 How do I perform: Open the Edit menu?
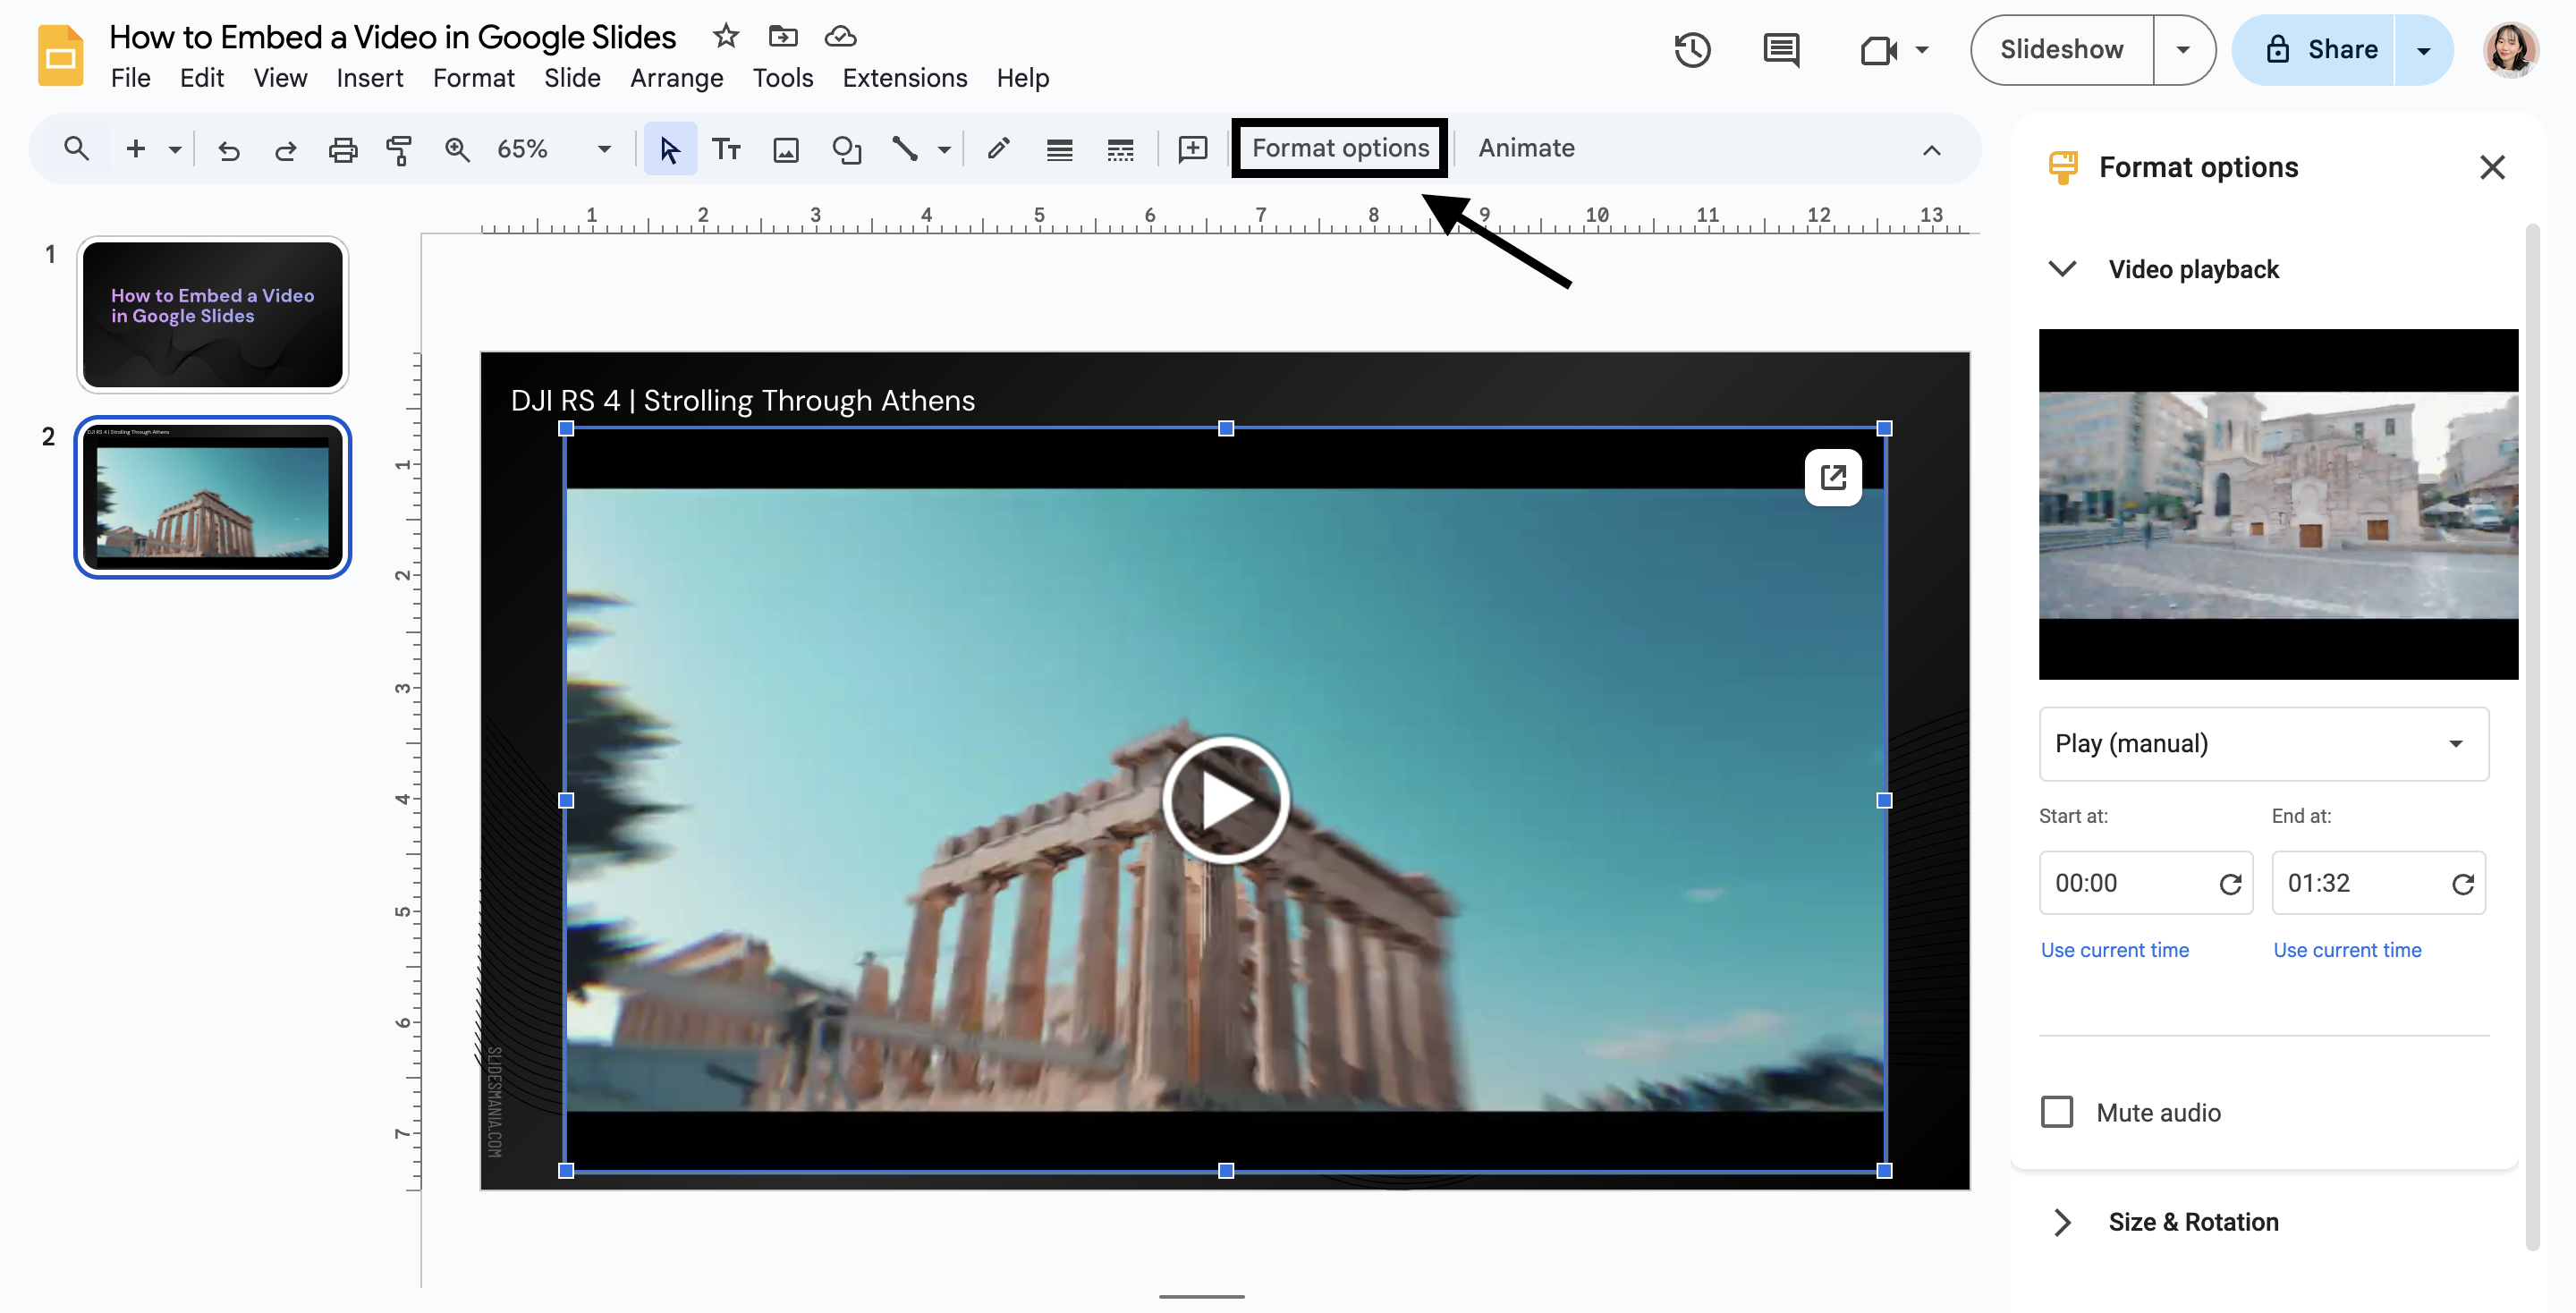coord(202,78)
